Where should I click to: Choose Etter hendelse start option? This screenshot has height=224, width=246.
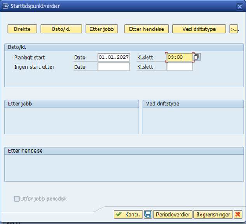(x=147, y=29)
